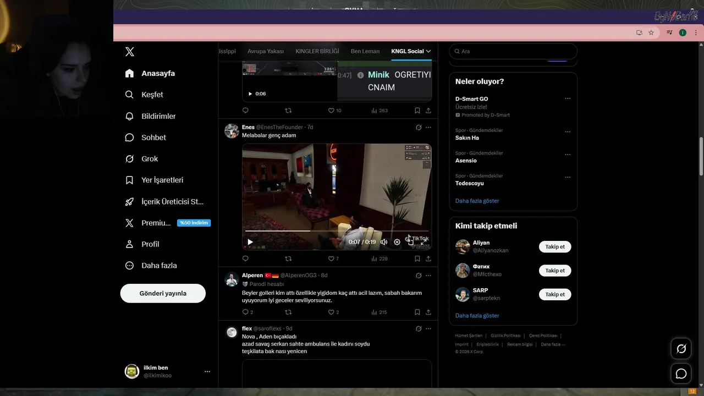Viewport: 704px width, 396px height.
Task: Switch to Ben Leman tab
Action: click(x=365, y=51)
